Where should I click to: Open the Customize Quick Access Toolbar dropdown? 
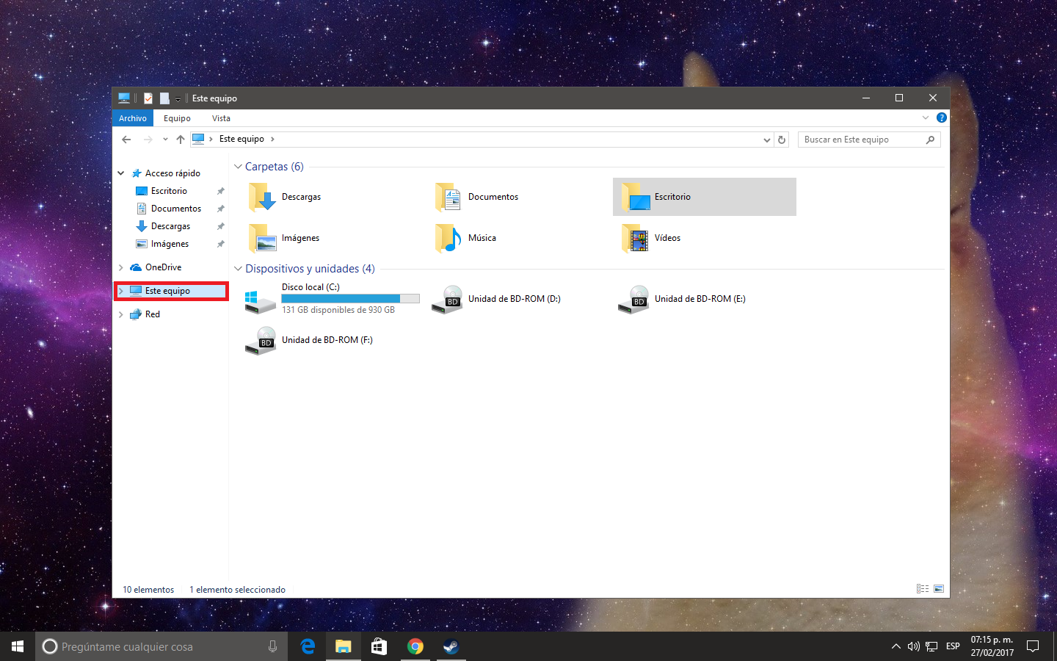178,99
